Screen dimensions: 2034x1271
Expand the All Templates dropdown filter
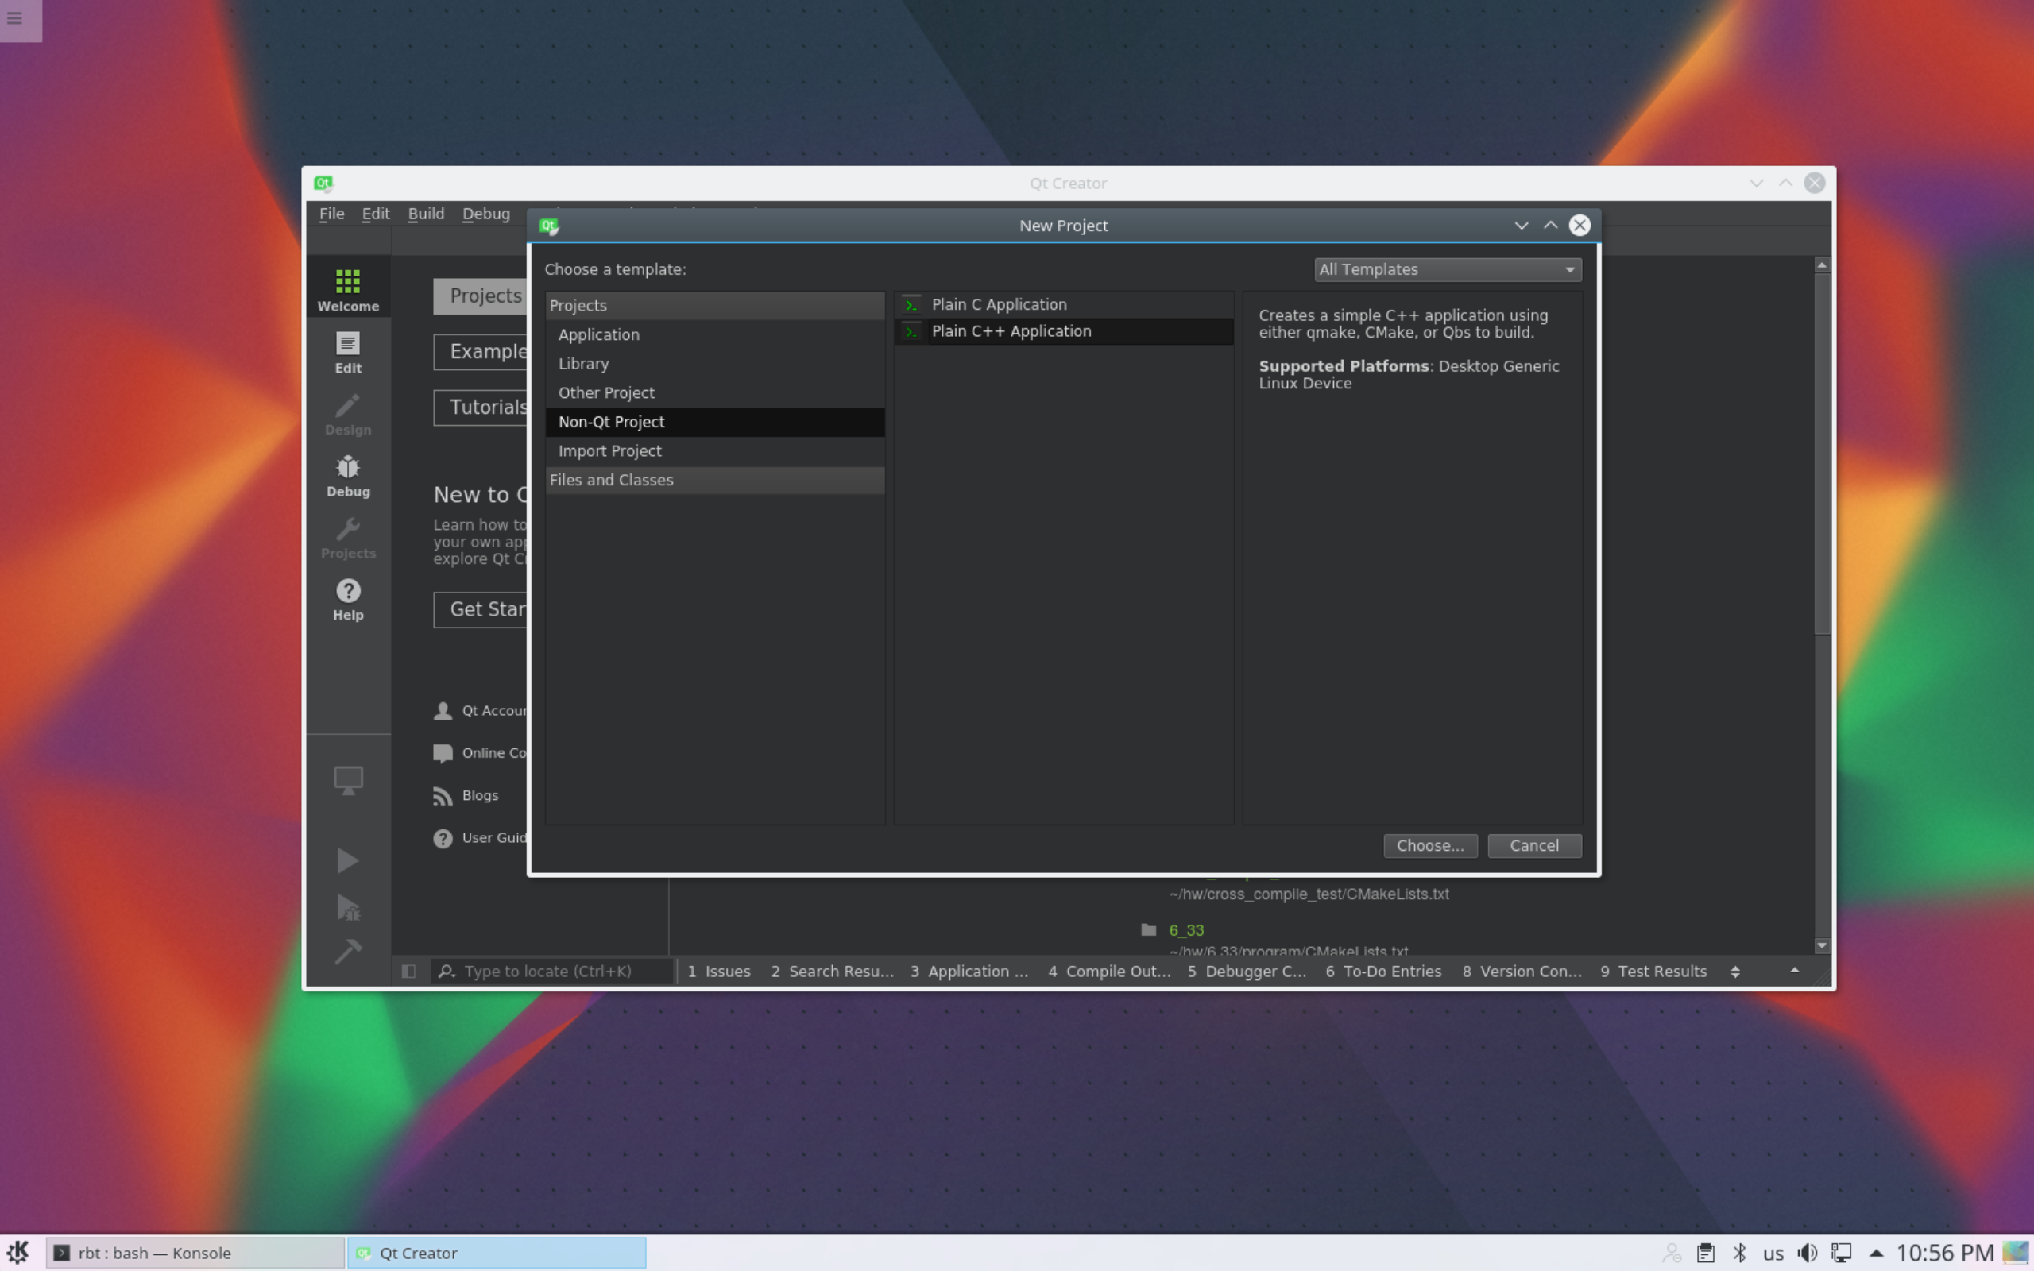coord(1447,269)
